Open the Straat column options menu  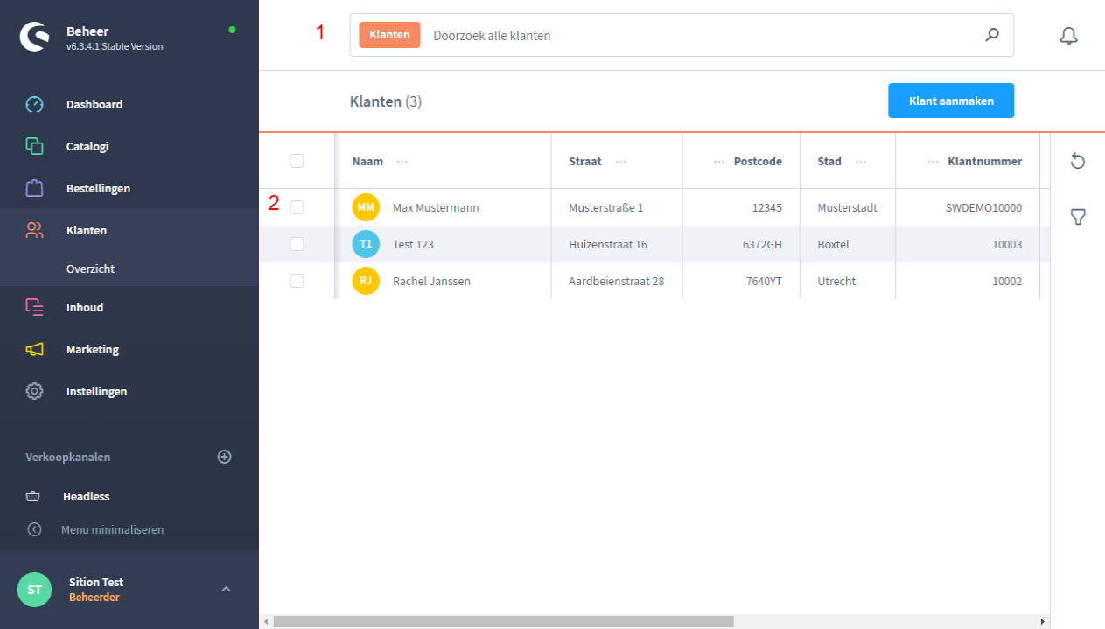620,162
